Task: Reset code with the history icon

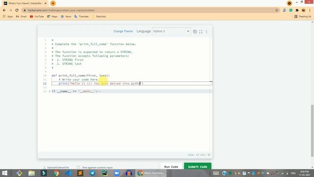Action: (x=195, y=31)
